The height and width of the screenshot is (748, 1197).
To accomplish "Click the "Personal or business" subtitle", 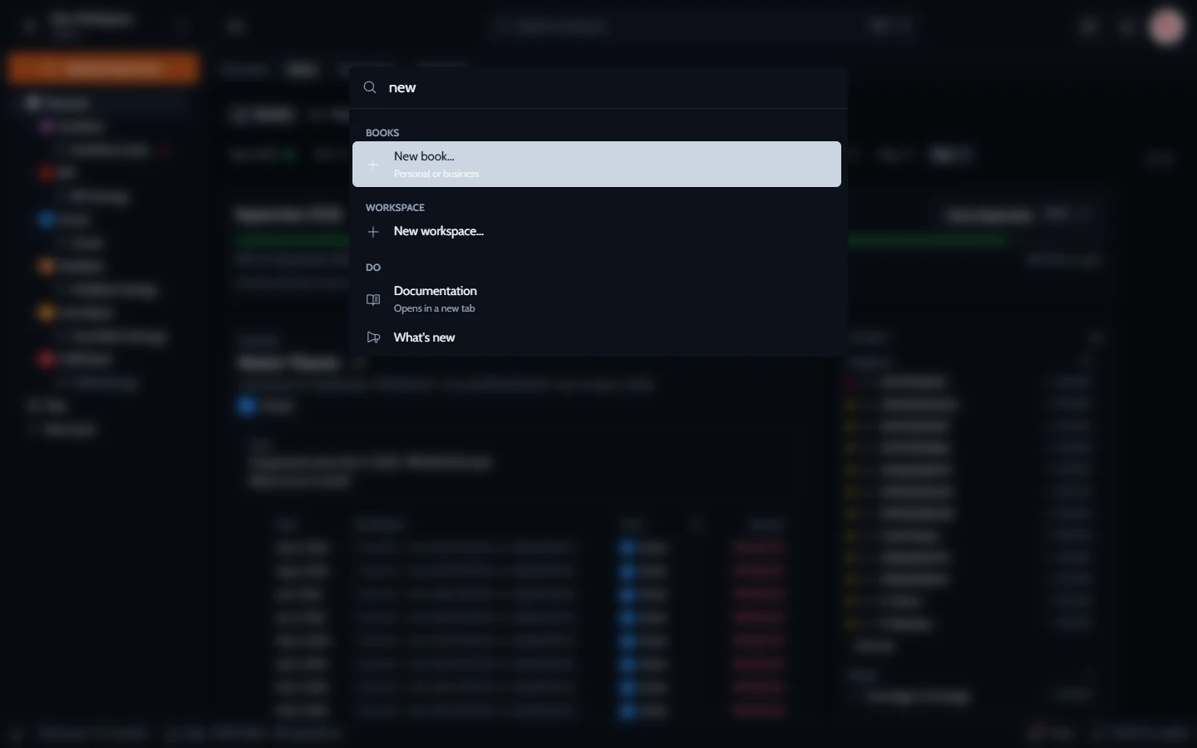I will coord(436,174).
